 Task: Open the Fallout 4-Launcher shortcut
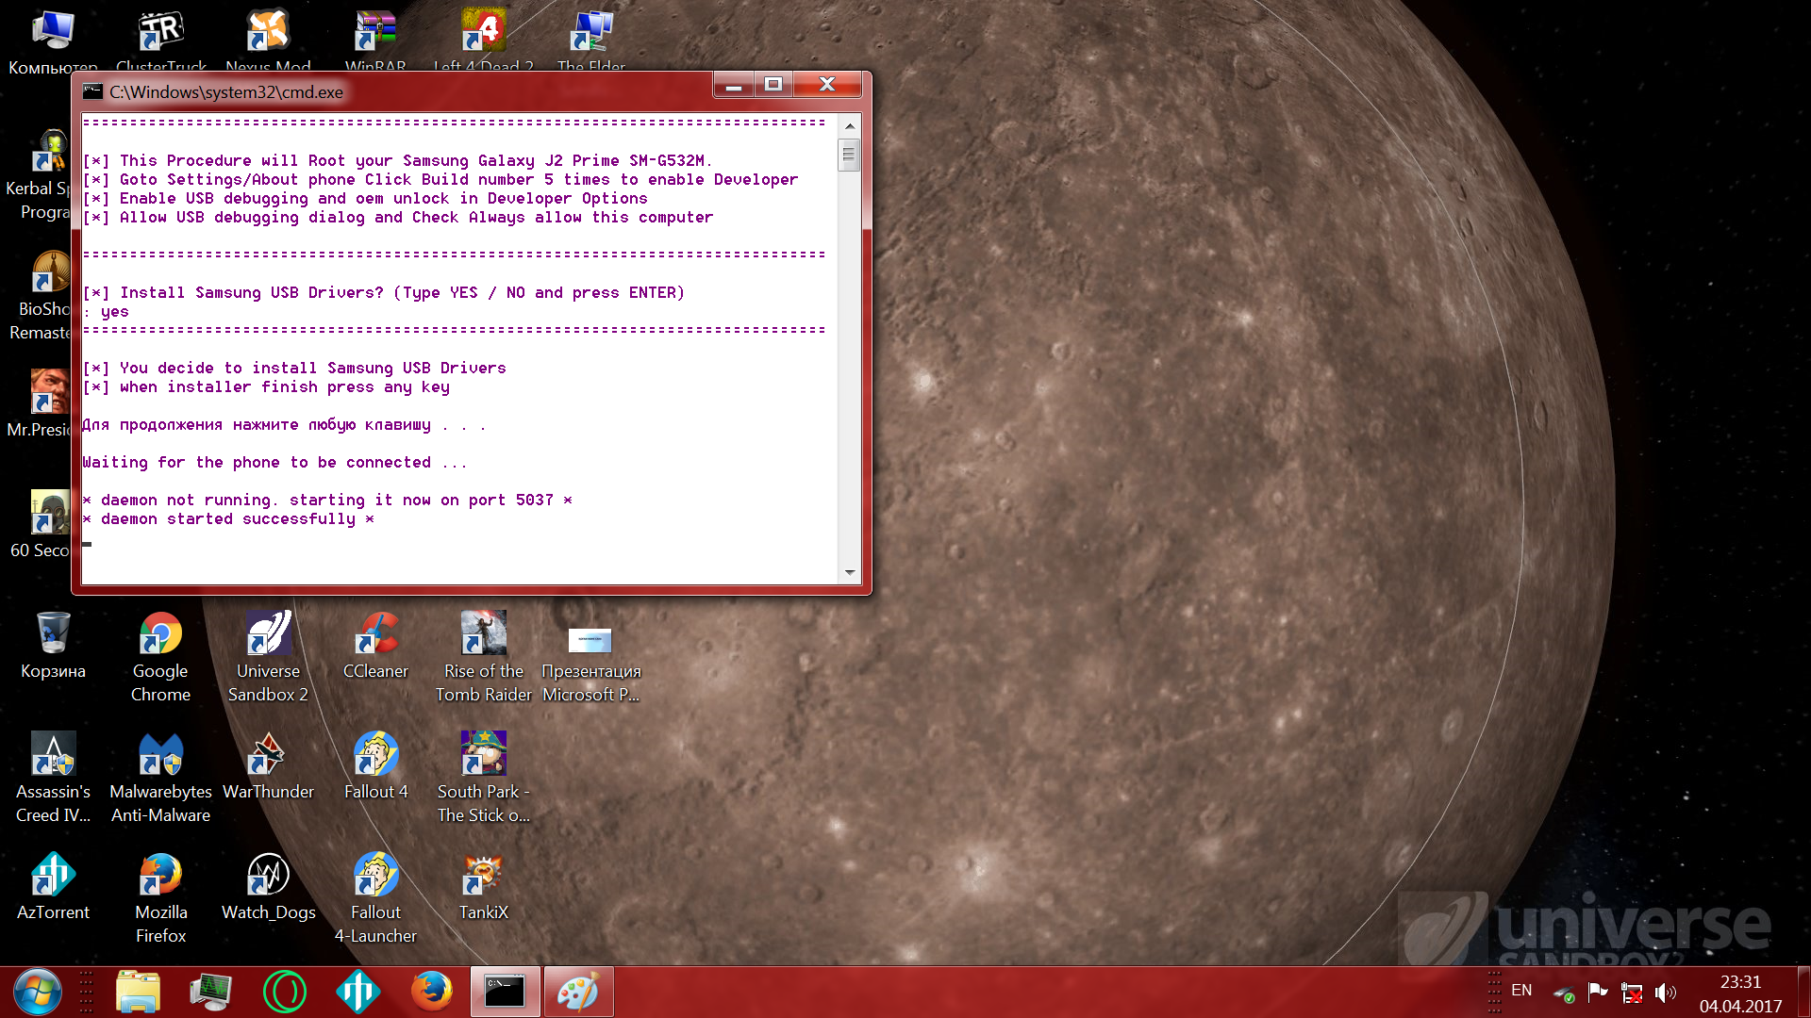click(x=375, y=898)
